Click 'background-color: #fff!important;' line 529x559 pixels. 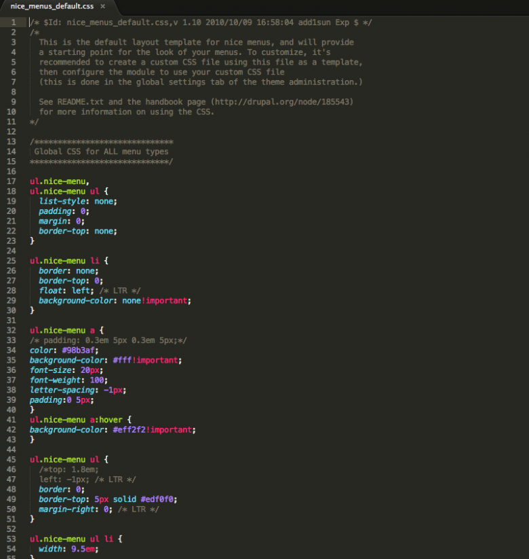(x=106, y=361)
